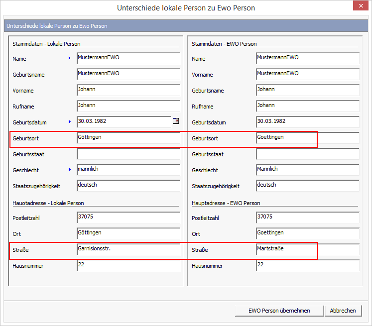
Task: Focus the local person Geburtsname field
Action: [x=128, y=74]
